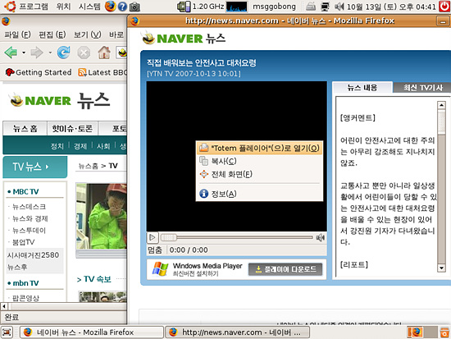Click the workspace switcher in bottom panel
451x339 pixels.
(422, 332)
